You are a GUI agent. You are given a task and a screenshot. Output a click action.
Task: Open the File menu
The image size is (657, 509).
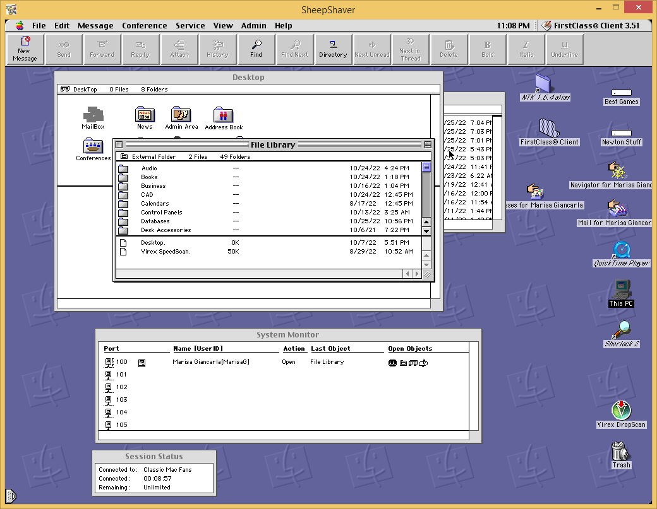(x=39, y=25)
